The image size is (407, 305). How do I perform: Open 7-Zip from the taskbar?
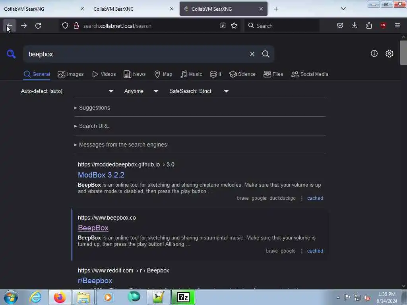pos(183,297)
